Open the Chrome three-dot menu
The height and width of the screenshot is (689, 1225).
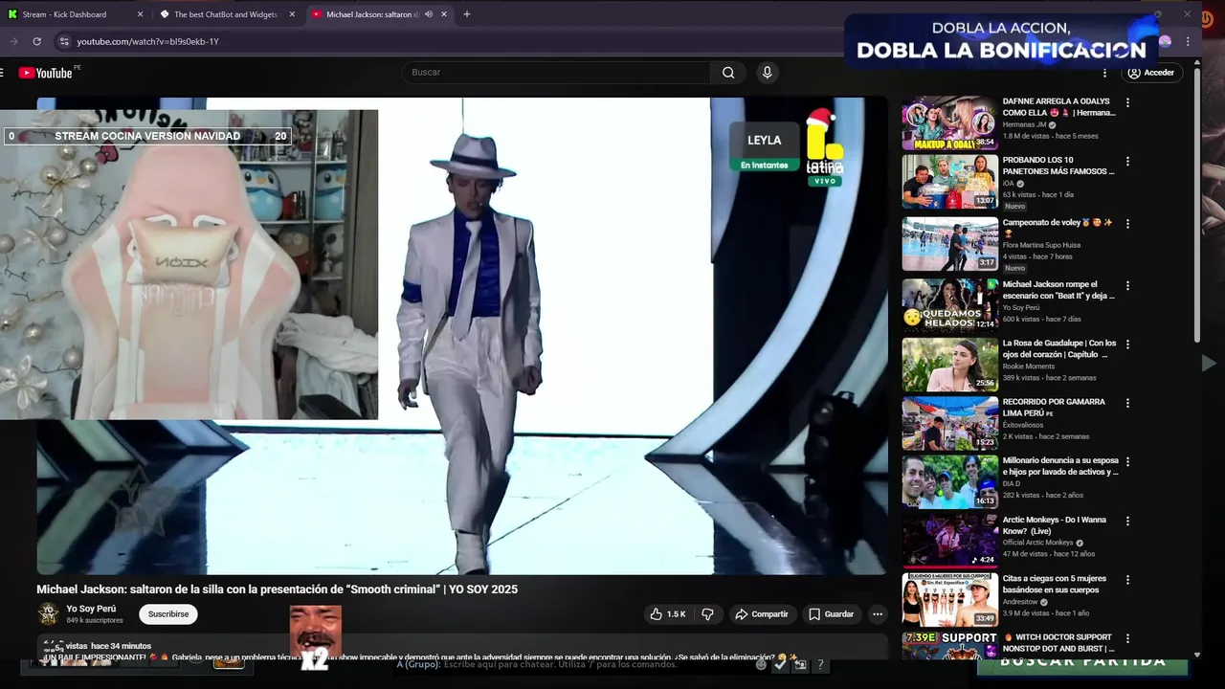1188,41
